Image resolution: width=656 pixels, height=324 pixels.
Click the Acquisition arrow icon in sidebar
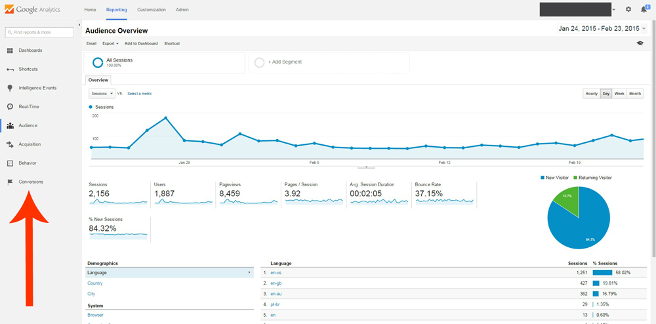[10, 144]
